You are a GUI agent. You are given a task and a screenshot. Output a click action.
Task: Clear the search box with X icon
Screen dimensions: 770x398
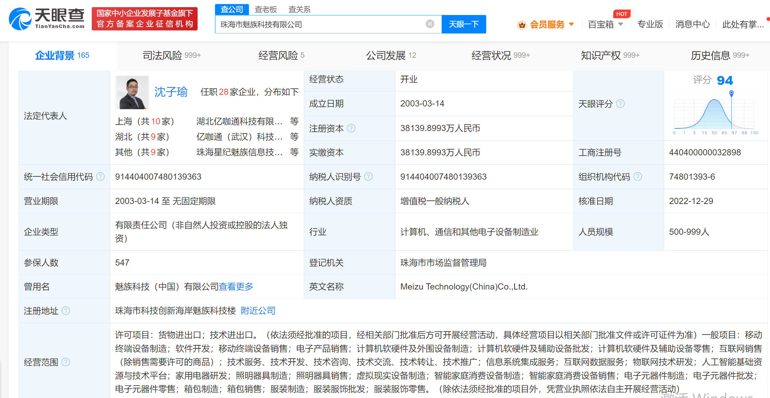[x=430, y=24]
